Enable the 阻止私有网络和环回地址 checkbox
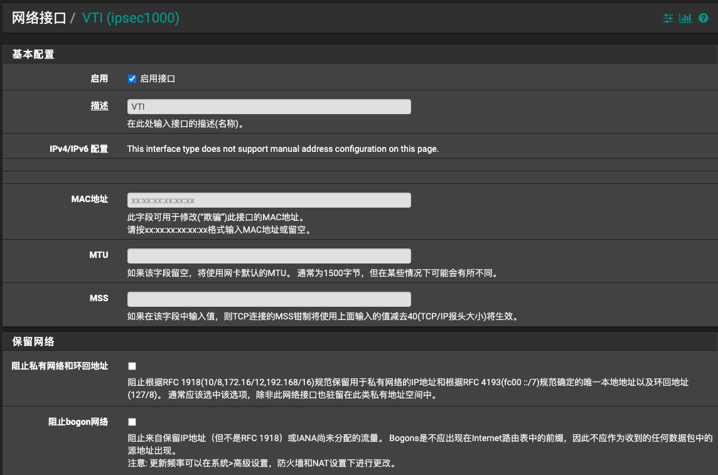 coord(132,366)
